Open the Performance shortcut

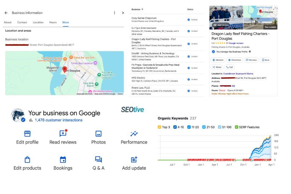pos(134,138)
